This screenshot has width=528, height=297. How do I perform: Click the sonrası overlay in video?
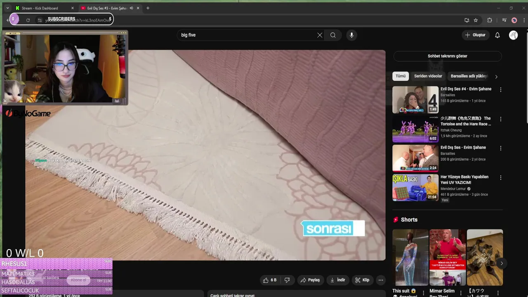tap(333, 229)
